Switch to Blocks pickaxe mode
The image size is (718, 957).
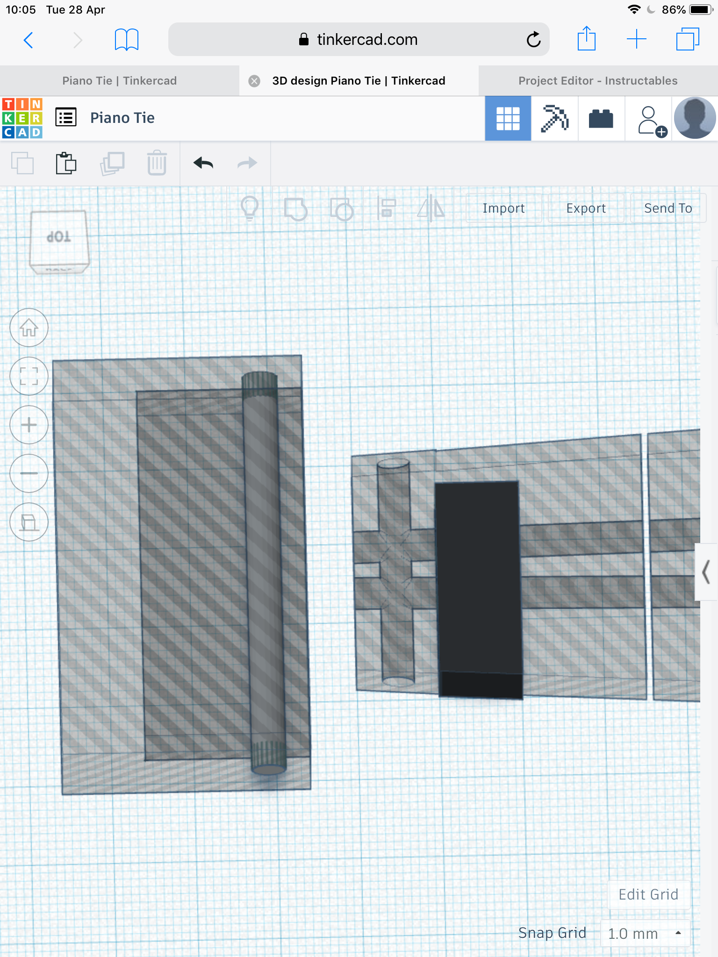click(555, 119)
